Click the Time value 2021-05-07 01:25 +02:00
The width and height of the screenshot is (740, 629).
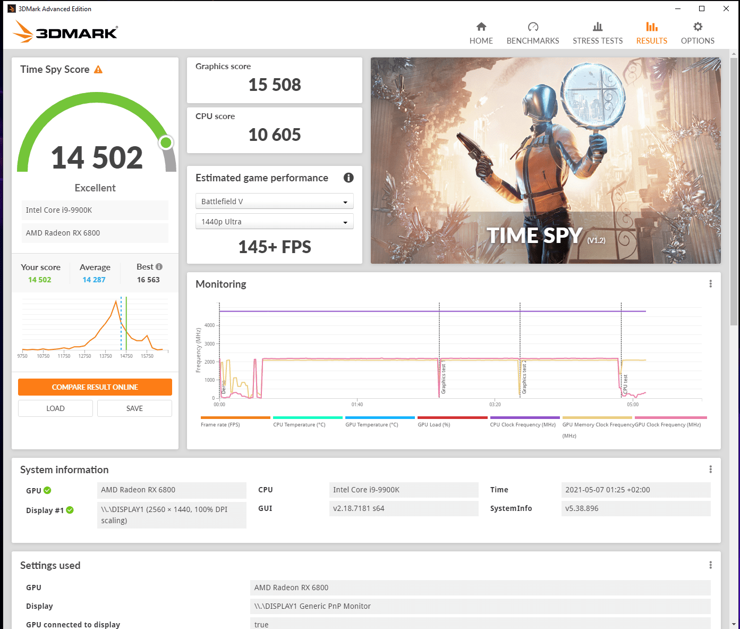point(636,490)
